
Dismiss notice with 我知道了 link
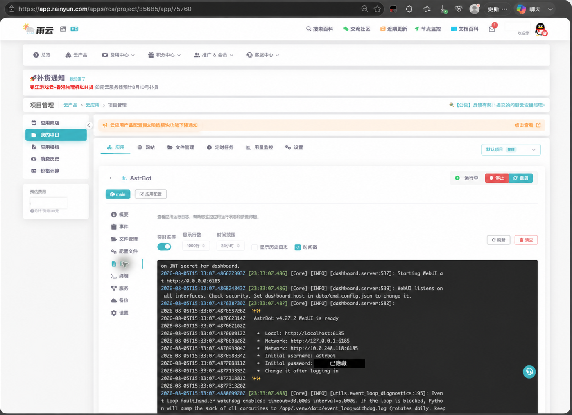[x=77, y=79]
